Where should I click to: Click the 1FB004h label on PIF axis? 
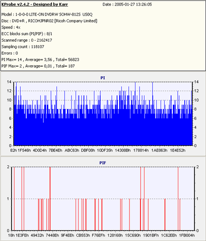coord(187,235)
